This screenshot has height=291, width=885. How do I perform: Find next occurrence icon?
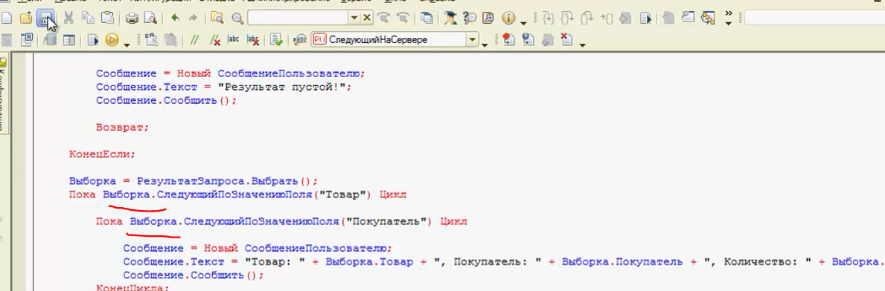point(384,18)
